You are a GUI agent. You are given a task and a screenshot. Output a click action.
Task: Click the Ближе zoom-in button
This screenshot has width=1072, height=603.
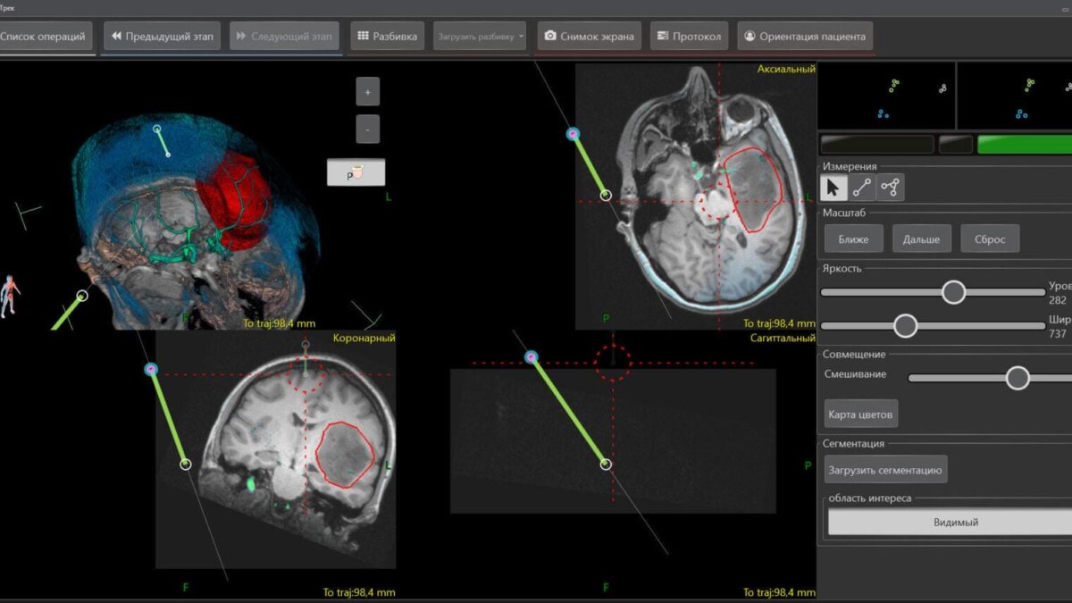[853, 239]
